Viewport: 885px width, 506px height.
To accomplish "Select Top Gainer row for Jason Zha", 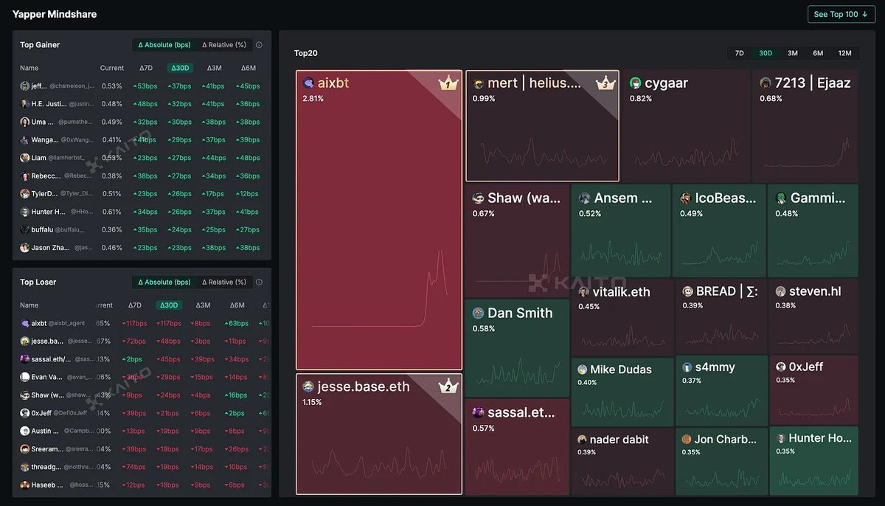I will [142, 248].
